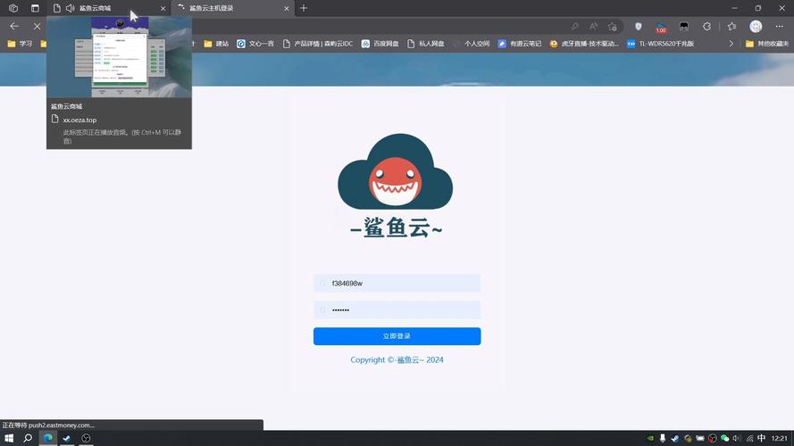This screenshot has width=794, height=446.
Task: Expand the bookmarks bar overflow chevron
Action: pos(731,44)
